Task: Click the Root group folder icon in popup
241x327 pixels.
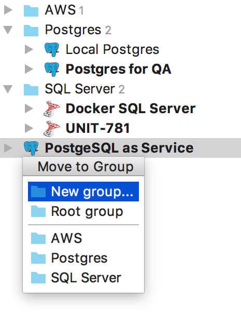Action: coord(38,212)
